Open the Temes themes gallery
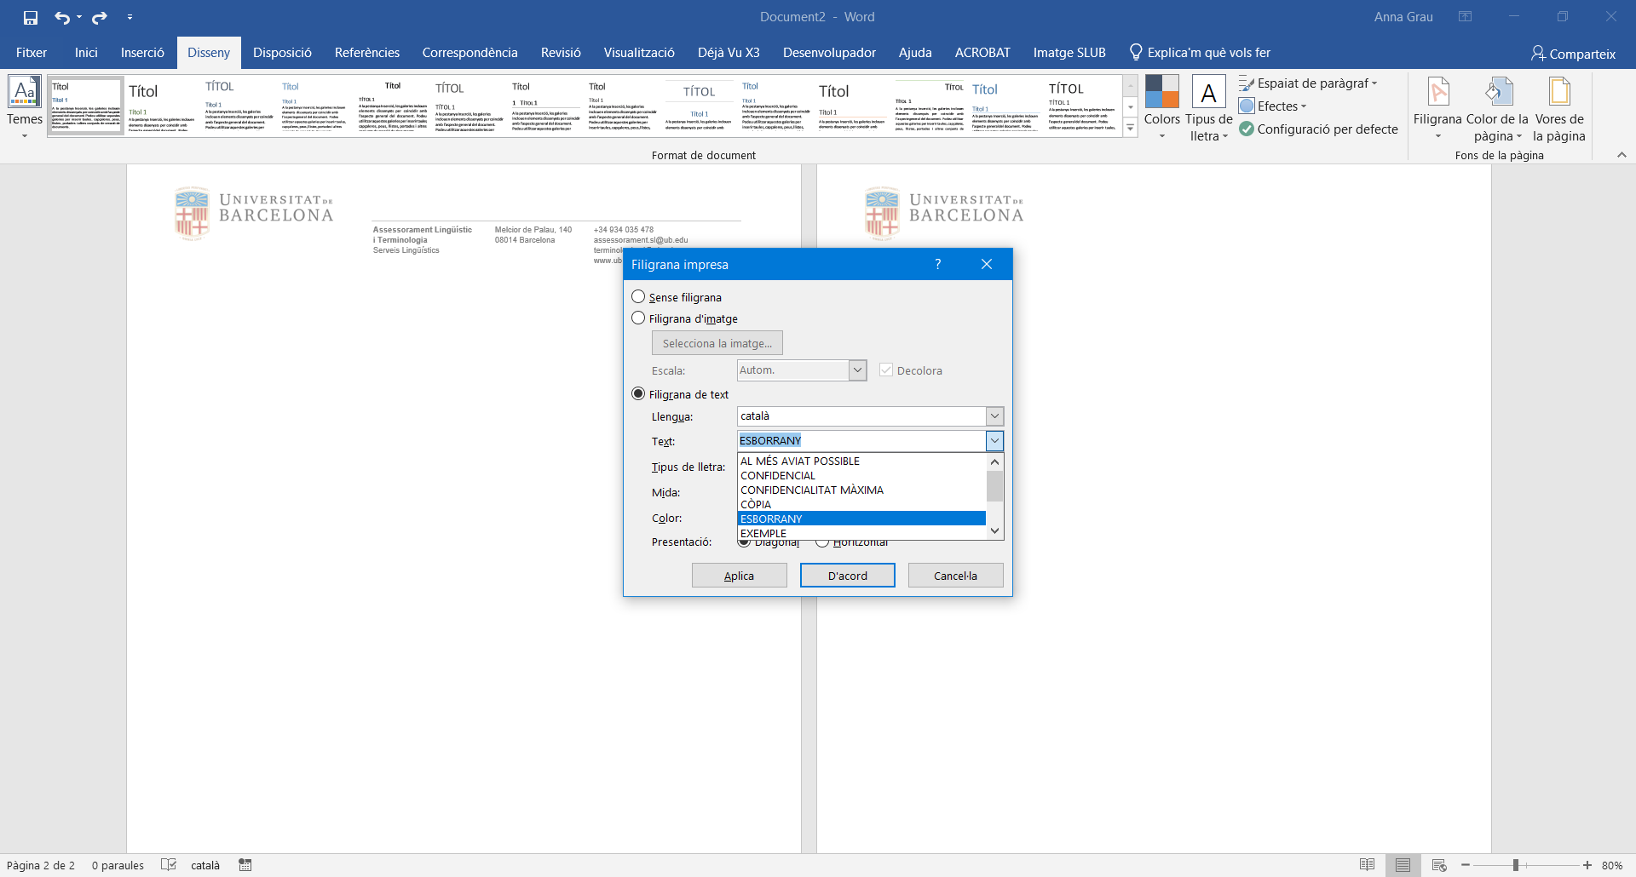The image size is (1636, 877). tap(25, 107)
